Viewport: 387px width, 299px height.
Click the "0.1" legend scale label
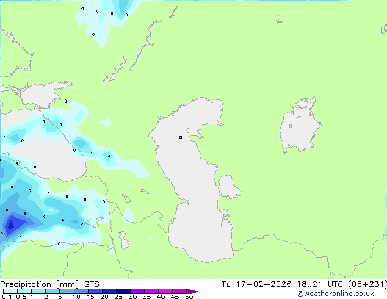point(7,297)
